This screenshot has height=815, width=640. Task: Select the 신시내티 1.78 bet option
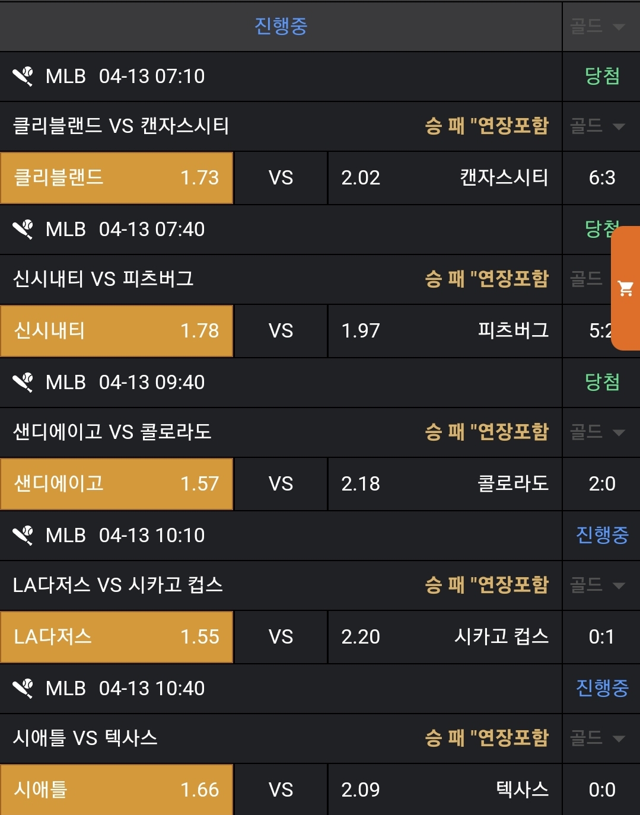117,331
